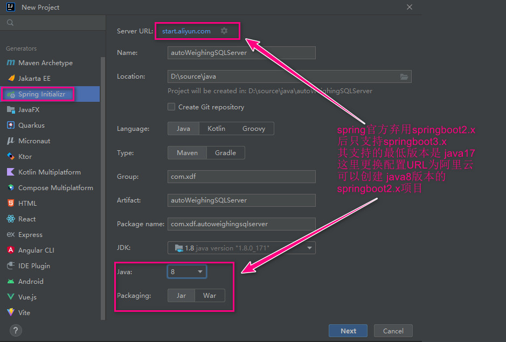Enable Create Git repository checkbox
506x342 pixels.
171,107
